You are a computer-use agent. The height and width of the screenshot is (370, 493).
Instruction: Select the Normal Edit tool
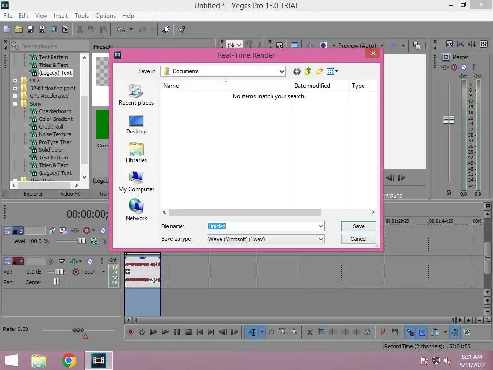[252, 332]
